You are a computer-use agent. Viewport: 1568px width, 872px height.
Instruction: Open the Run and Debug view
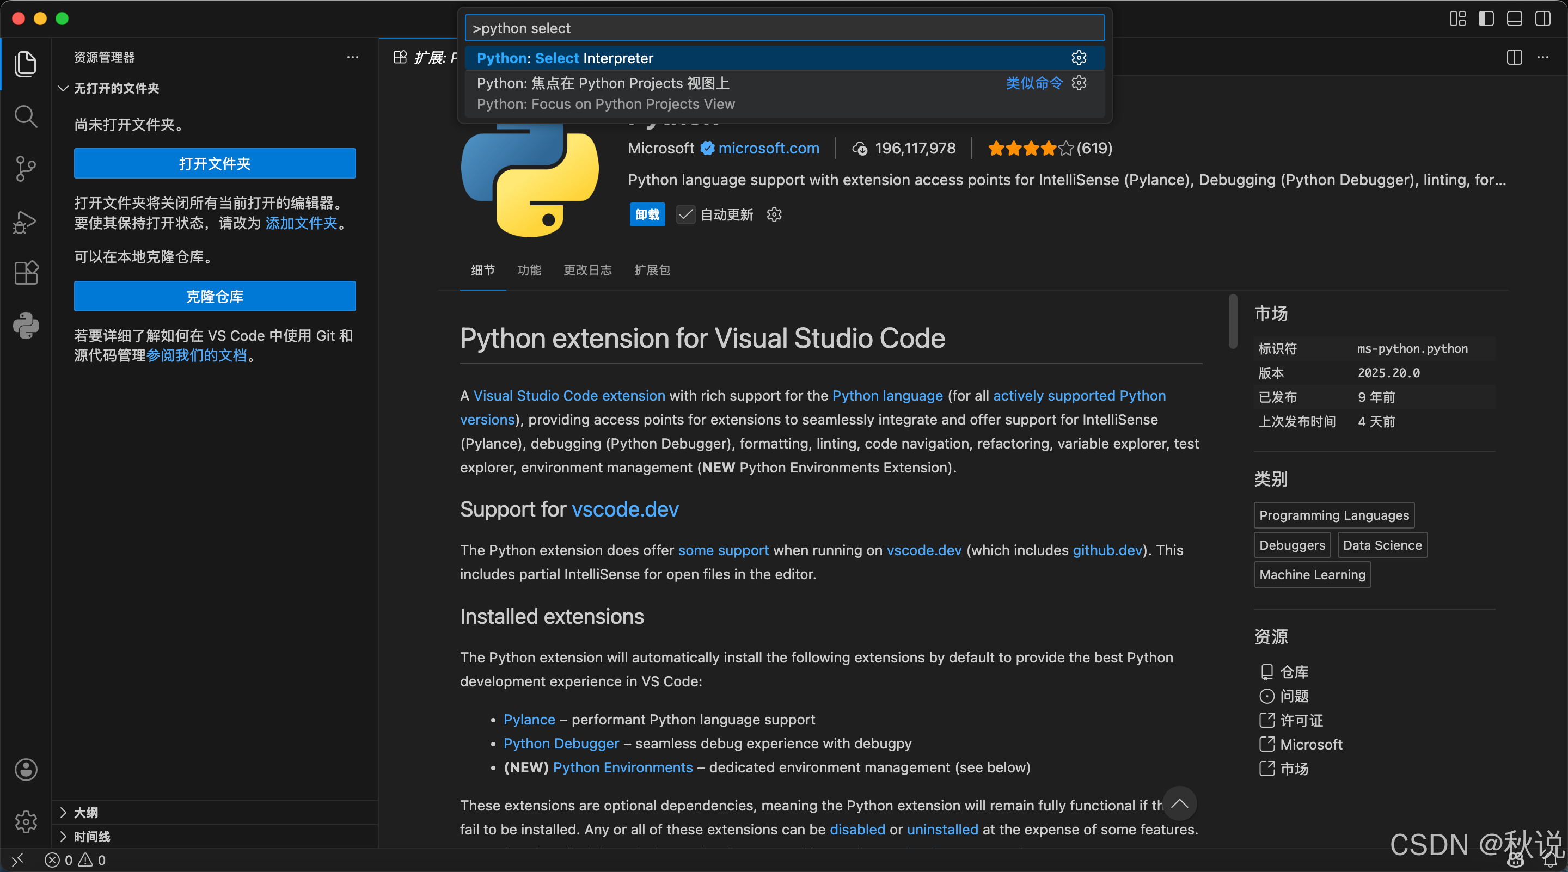(26, 222)
